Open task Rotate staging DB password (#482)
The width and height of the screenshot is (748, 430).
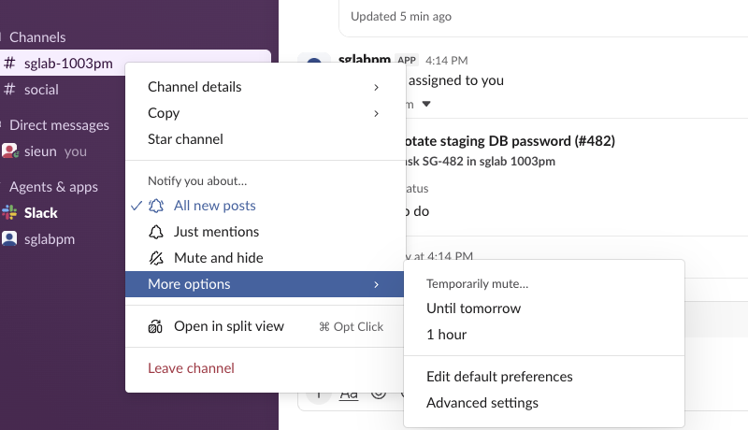pyautogui.click(x=510, y=141)
